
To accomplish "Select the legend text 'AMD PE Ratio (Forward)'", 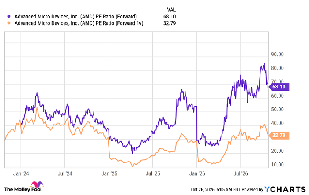I will point(75,17).
